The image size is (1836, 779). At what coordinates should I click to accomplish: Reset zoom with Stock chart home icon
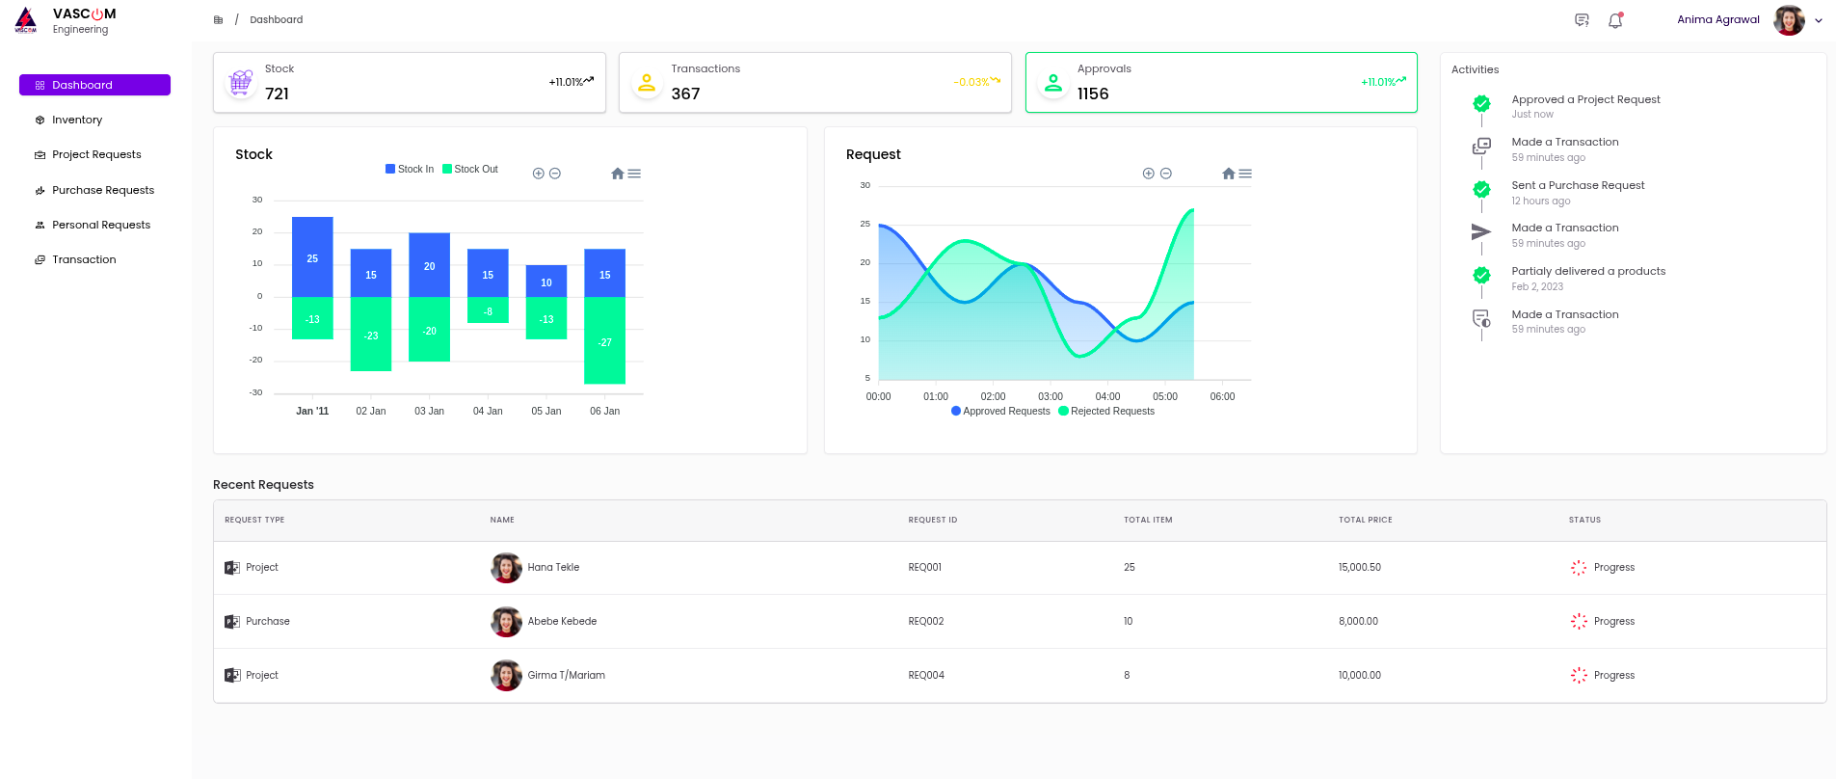point(618,174)
